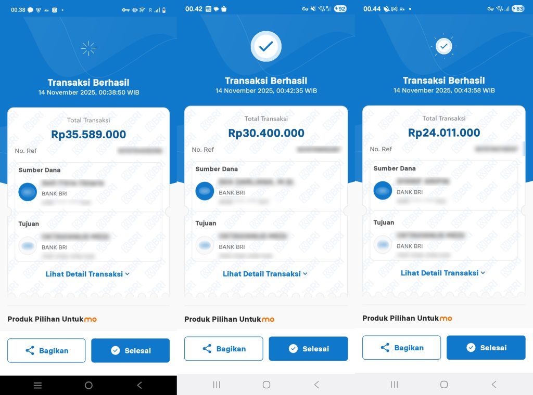
Task: Tap Sumber Dana BRI logo on Rp35.589.000 receipt
Action: pos(28,192)
